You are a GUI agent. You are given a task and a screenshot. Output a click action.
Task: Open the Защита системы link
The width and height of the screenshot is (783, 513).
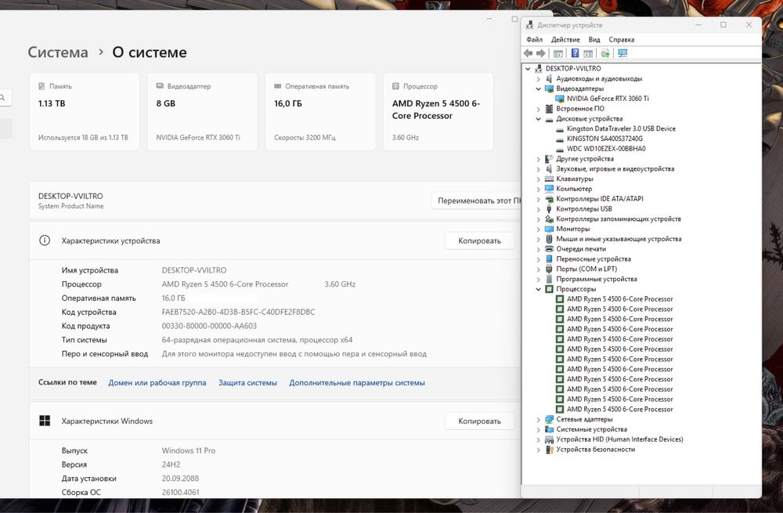click(x=247, y=383)
